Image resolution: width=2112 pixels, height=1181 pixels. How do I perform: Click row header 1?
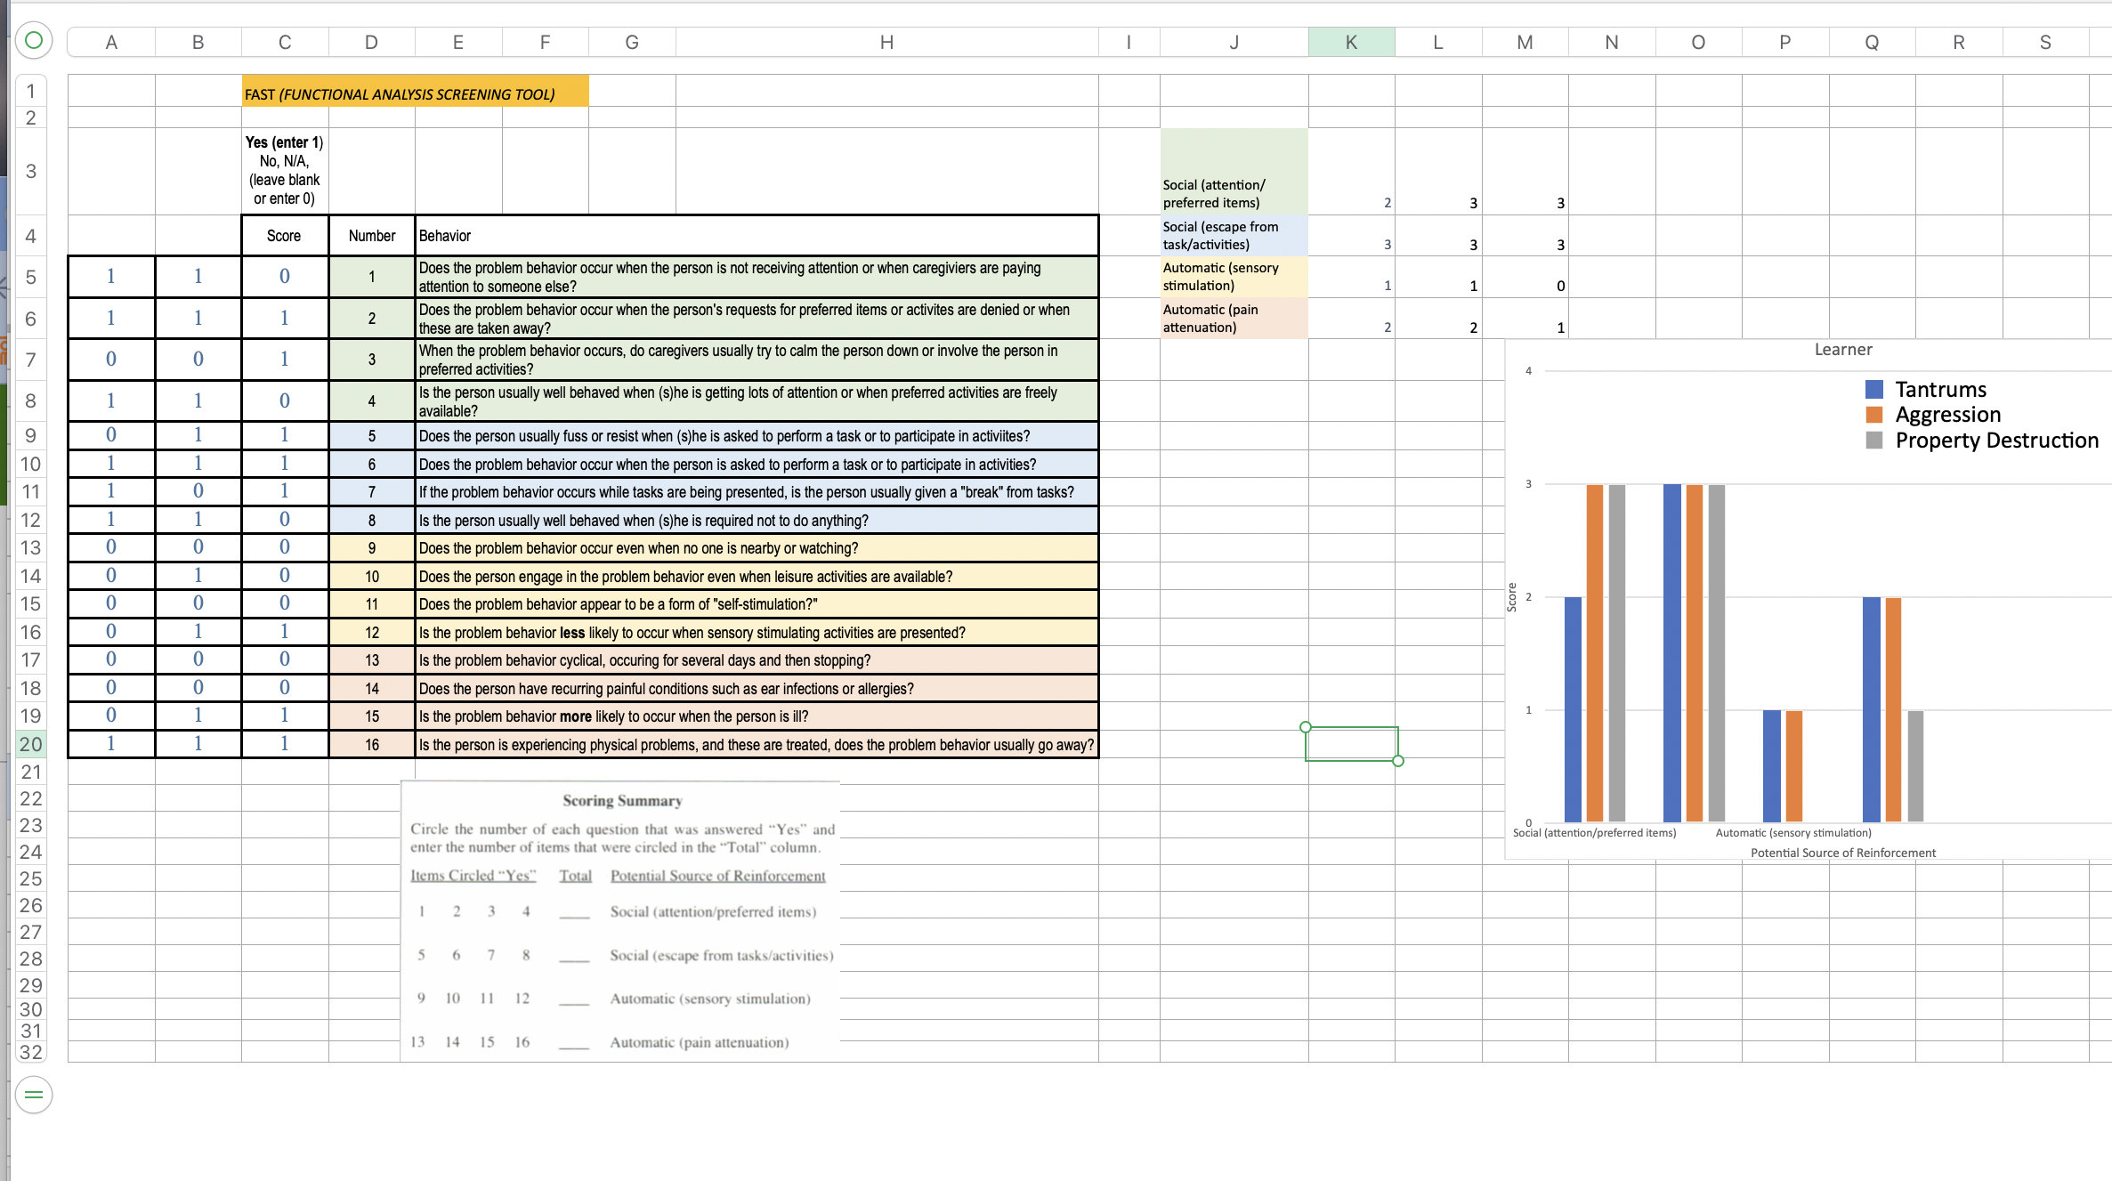(x=30, y=90)
